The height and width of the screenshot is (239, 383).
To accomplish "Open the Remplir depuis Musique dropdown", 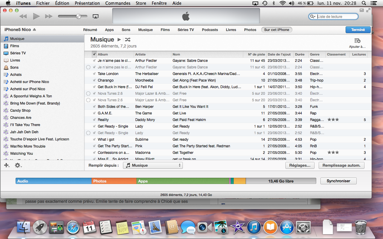I will click(x=153, y=165).
